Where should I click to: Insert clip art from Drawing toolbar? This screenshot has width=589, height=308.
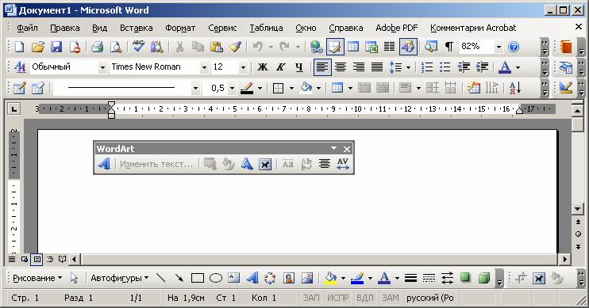click(x=288, y=278)
